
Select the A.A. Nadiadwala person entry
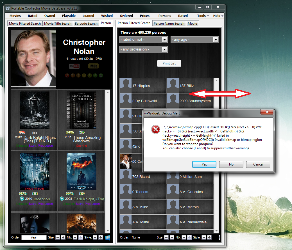tap(190, 222)
